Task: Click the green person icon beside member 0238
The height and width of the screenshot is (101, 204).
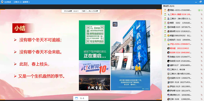Action: (x=165, y=14)
